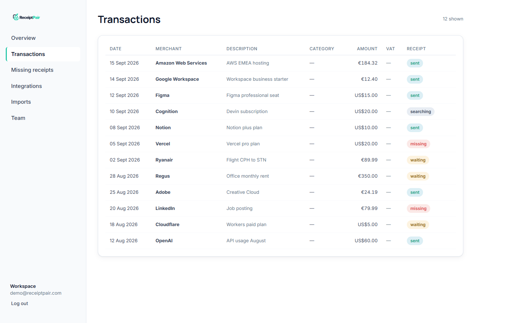Click the 28 Aug 2026 date
This screenshot has height=323, width=518.
124,176
